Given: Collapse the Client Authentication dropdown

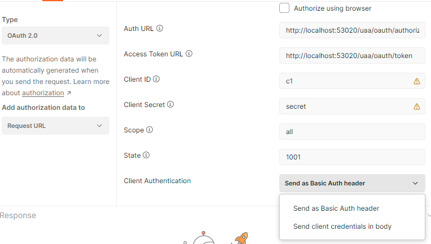Looking at the screenshot, I should click(352, 183).
